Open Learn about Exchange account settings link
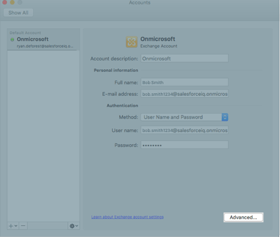Screen dimensions: 280x237 point(128,217)
